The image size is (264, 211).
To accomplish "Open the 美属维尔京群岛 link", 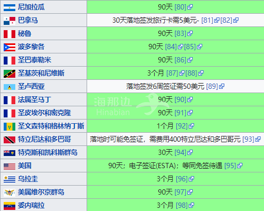I will coord(41,192).
